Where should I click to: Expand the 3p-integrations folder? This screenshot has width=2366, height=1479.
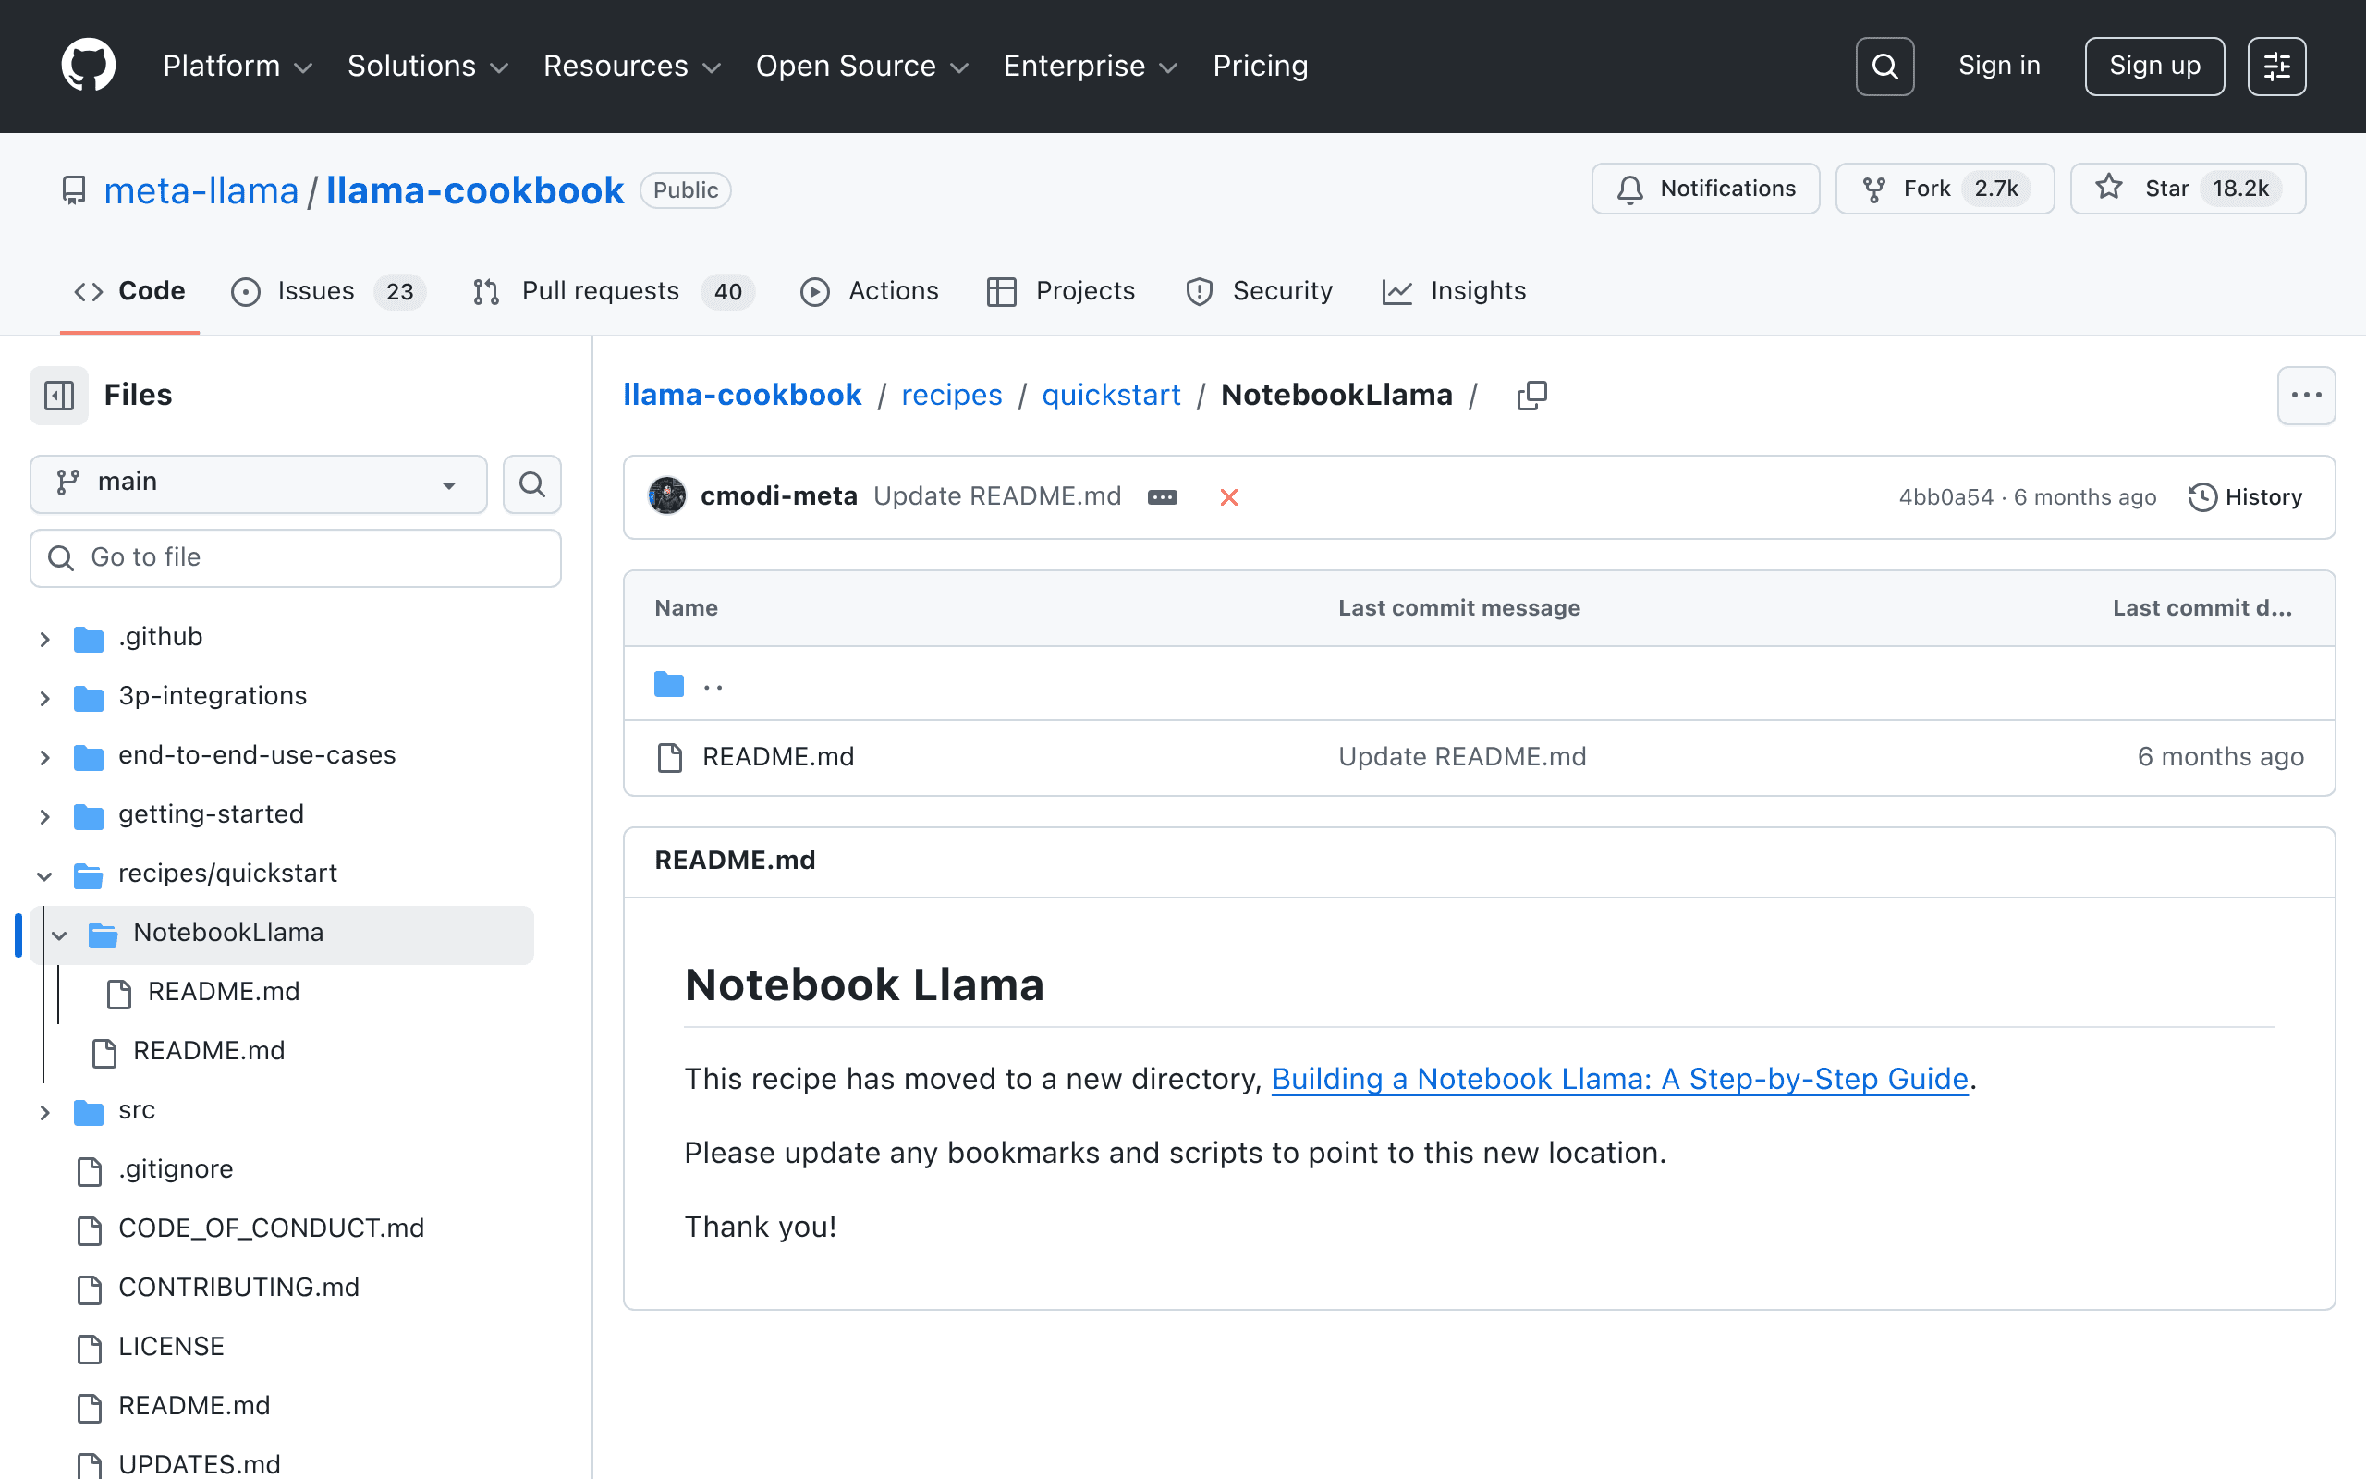[x=45, y=697]
